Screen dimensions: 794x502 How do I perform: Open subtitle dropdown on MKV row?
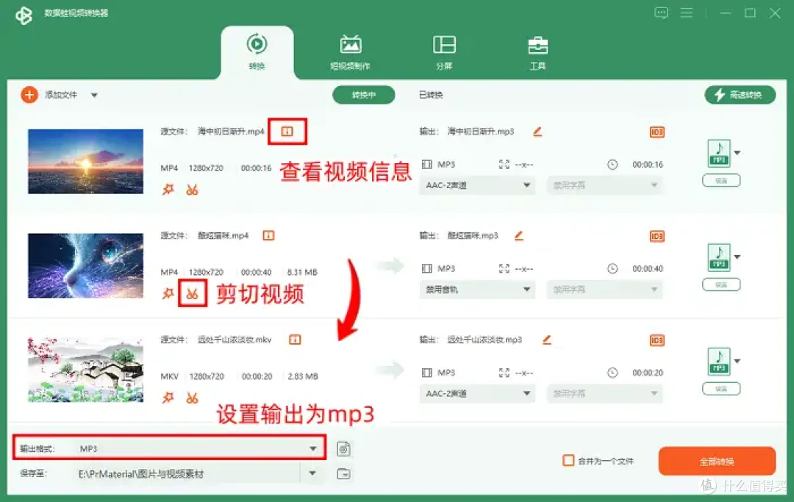(604, 393)
